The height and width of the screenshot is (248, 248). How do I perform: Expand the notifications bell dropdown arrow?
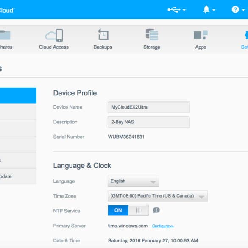(214, 10)
